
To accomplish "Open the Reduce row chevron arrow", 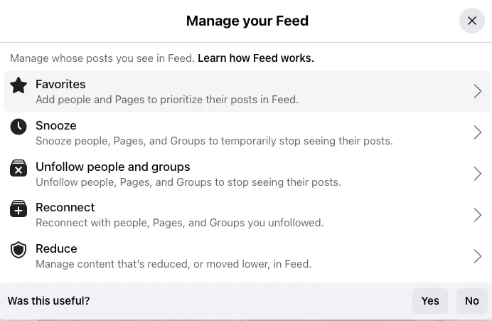I will 478,256.
